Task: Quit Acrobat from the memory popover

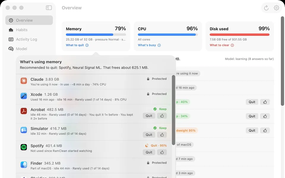Action: coord(149,116)
